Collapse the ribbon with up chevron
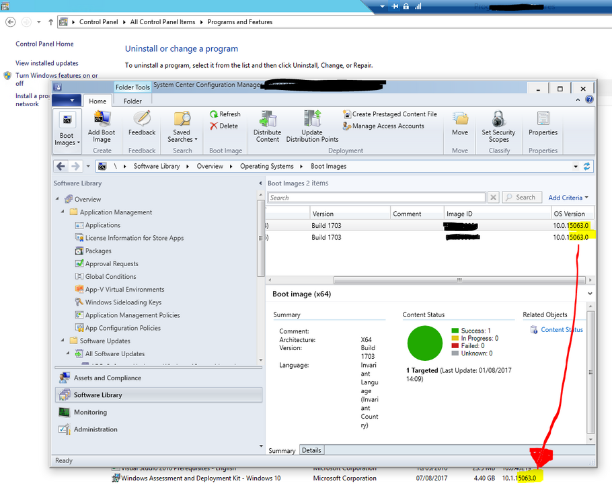The image size is (612, 504). pos(578,100)
